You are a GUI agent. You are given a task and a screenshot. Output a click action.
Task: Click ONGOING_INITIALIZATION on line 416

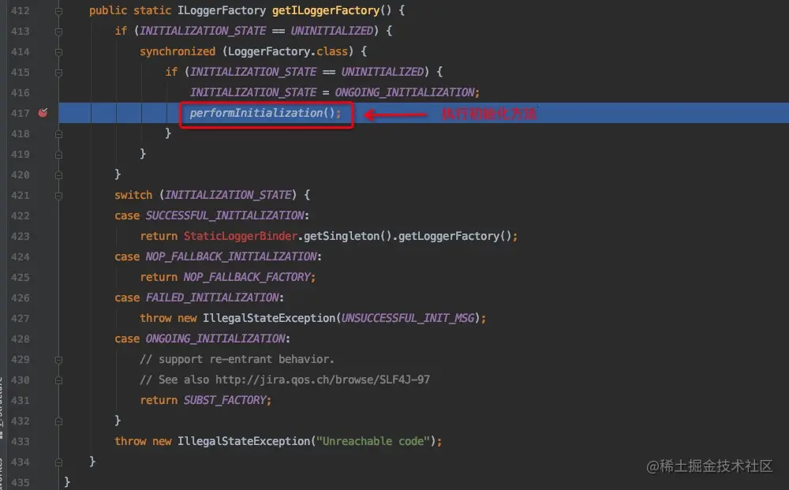405,92
